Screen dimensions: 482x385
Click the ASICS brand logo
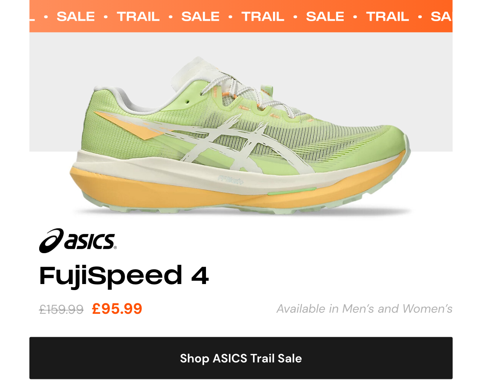78,240
